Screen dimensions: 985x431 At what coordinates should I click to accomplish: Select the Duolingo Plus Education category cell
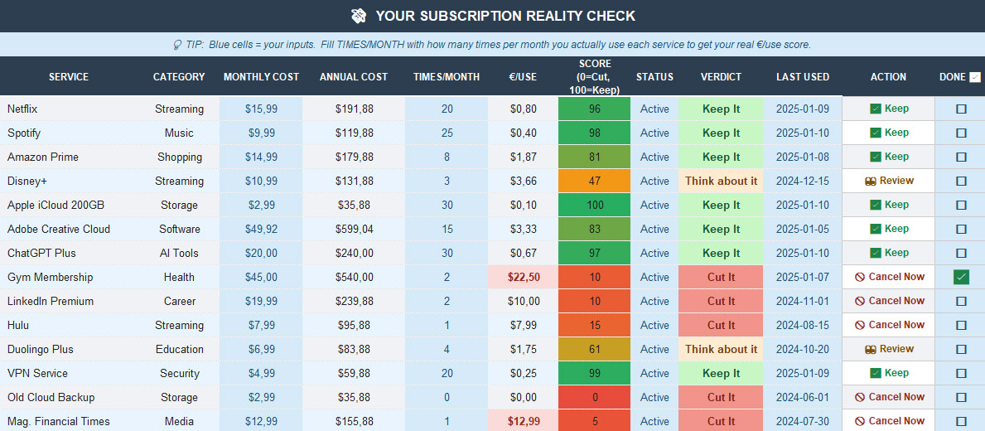[179, 349]
